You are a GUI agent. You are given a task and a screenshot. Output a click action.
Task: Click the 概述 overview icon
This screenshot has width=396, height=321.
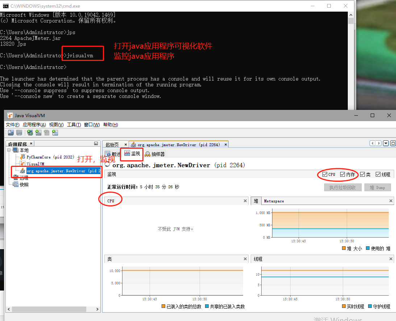[x=108, y=154]
